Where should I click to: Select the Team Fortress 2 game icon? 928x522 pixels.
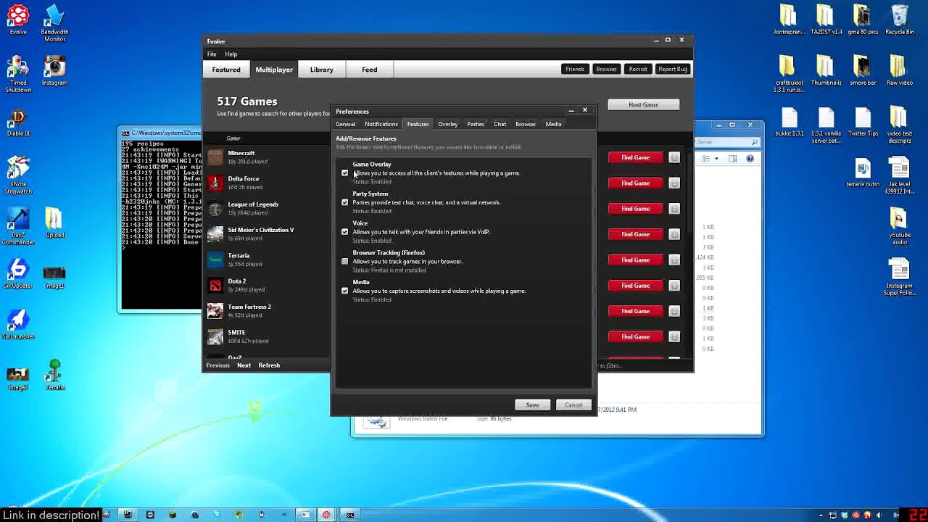(215, 311)
